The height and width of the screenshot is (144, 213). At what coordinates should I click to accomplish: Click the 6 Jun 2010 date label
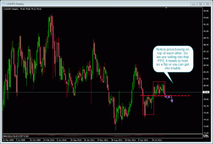62,140
